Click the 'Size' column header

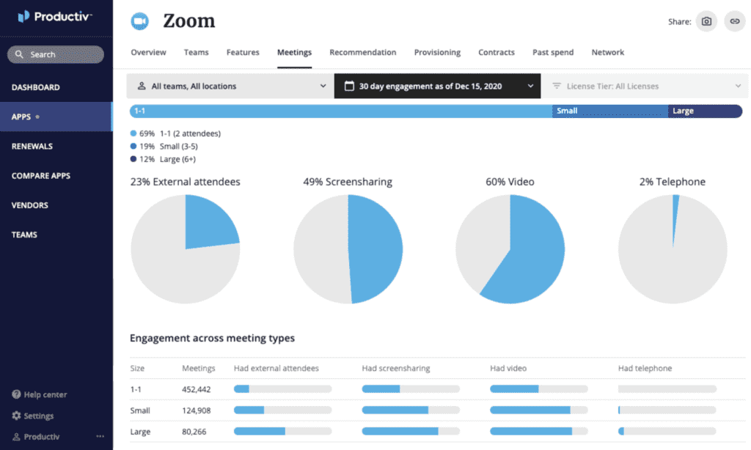point(137,368)
